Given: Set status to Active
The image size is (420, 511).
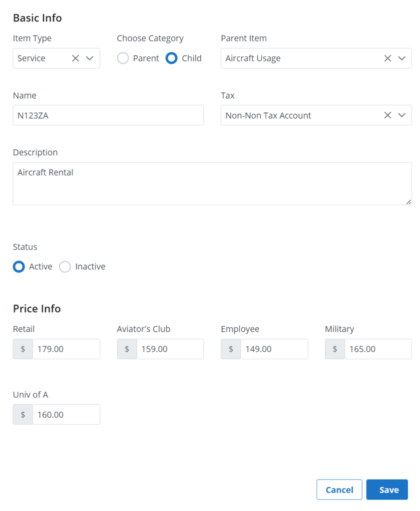Looking at the screenshot, I should [x=19, y=266].
